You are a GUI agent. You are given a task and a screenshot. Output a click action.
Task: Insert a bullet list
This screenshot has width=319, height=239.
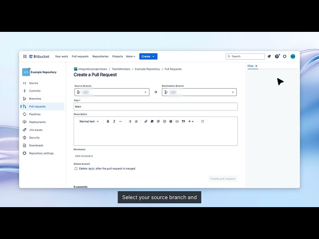130,121
